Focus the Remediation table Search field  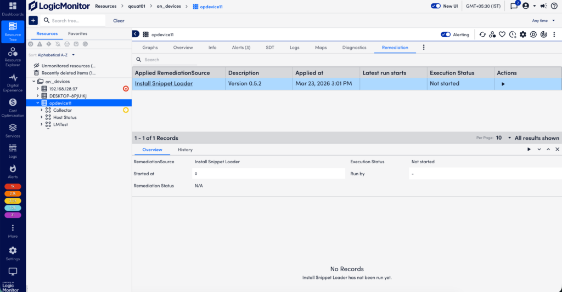point(166,60)
